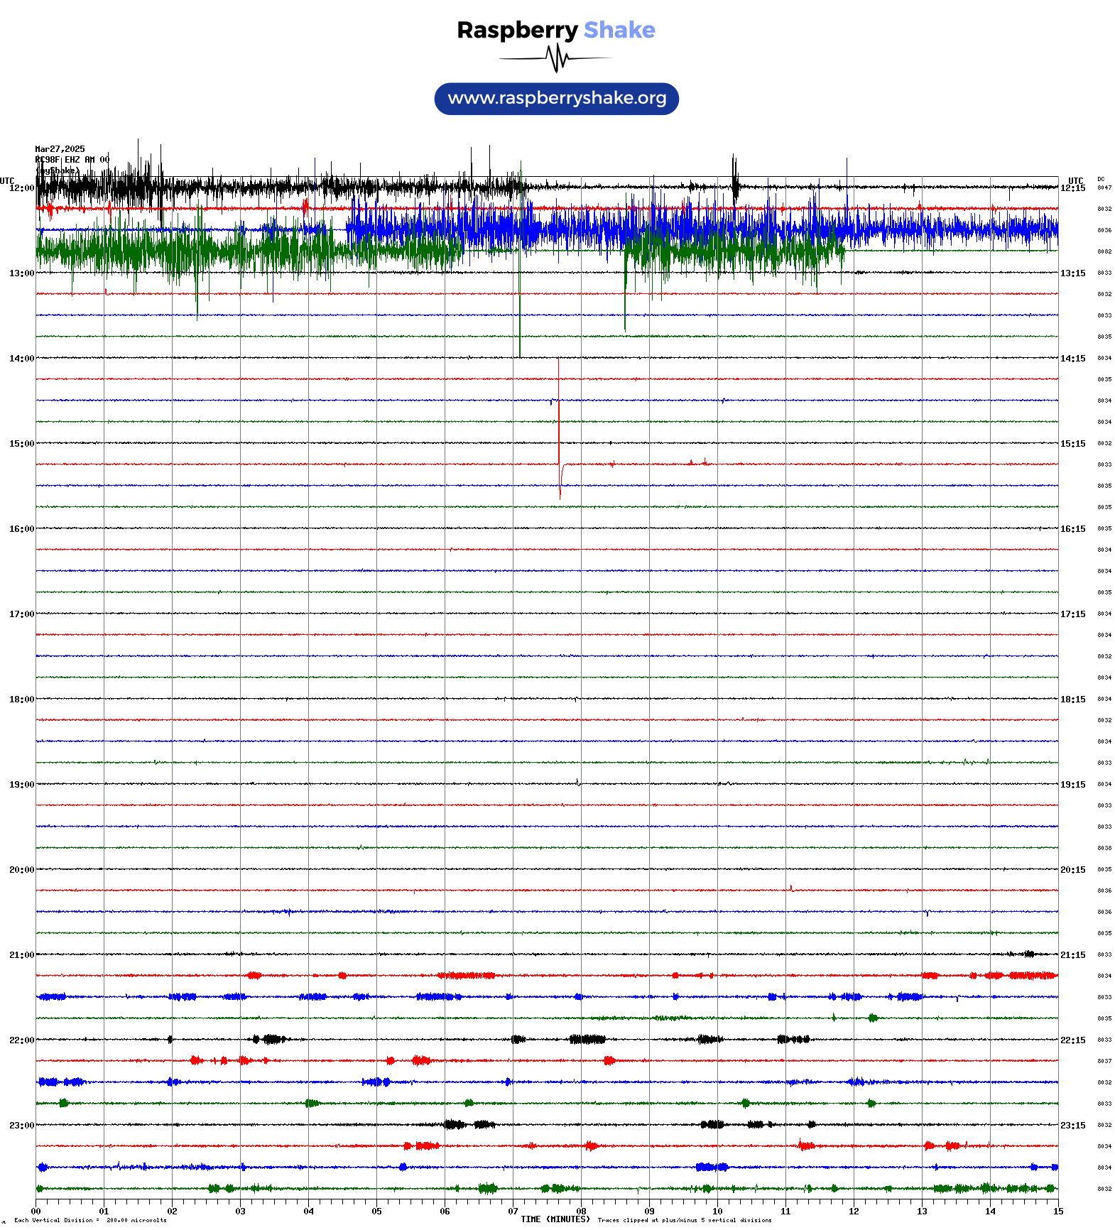Click the Raspberry Shake logo title
The image size is (1115, 1230).
pos(556,30)
